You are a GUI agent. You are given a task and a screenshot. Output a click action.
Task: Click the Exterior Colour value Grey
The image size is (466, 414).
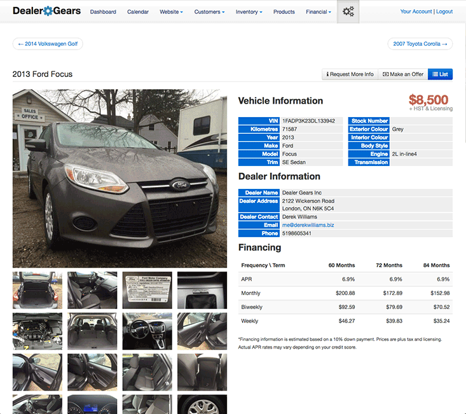[x=397, y=129]
